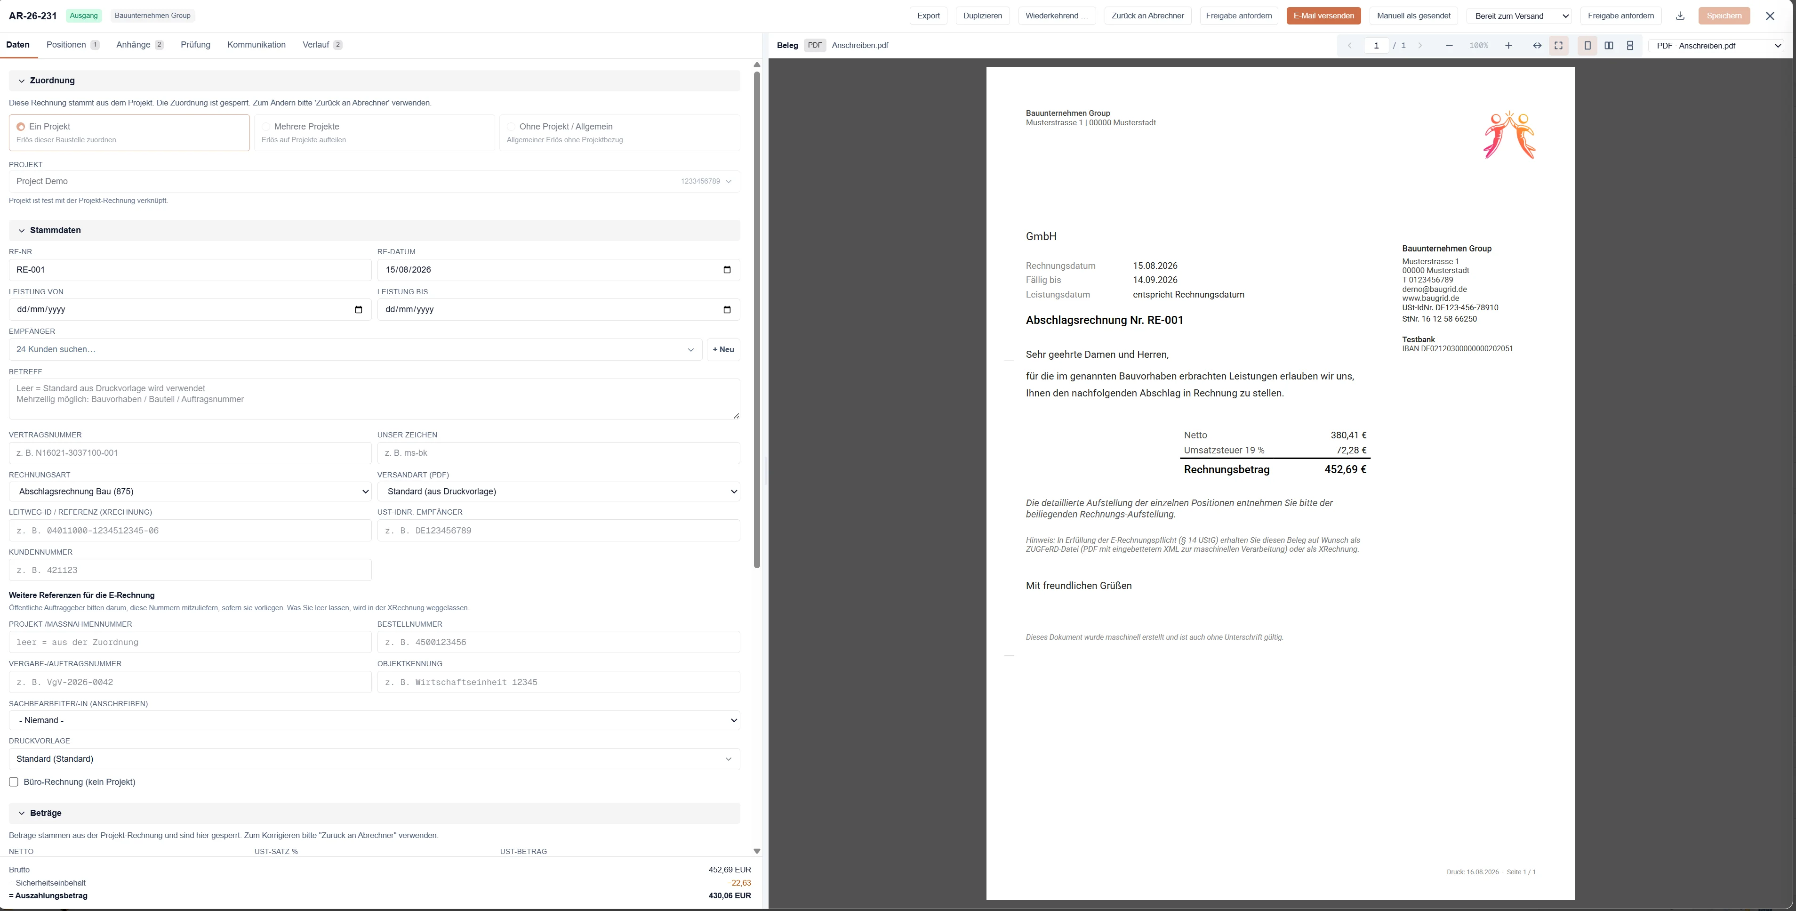Fit the PDF to width
The width and height of the screenshot is (1796, 911).
point(1537,45)
